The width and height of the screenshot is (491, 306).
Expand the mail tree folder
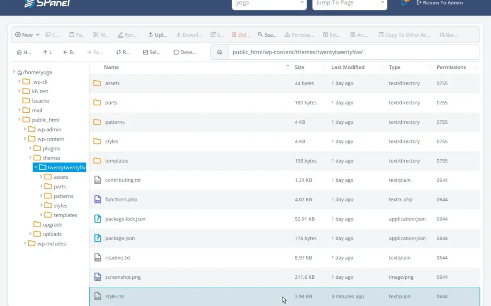click(19, 110)
